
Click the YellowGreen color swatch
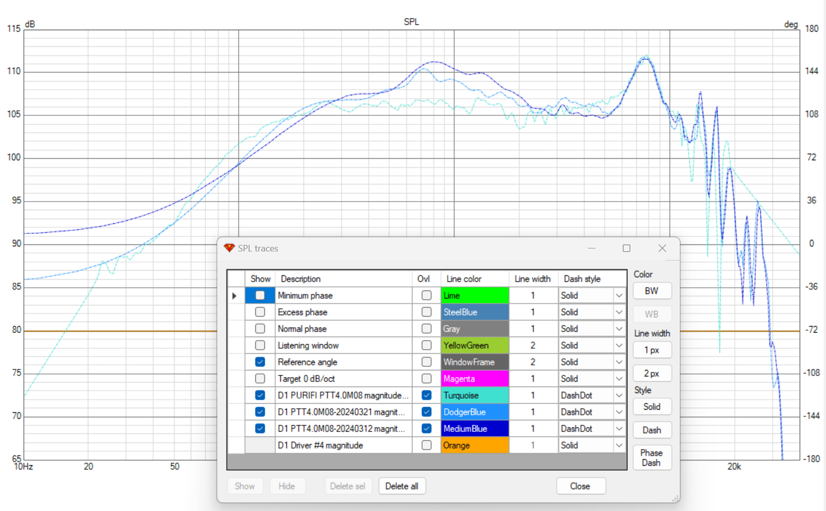pyautogui.click(x=475, y=345)
